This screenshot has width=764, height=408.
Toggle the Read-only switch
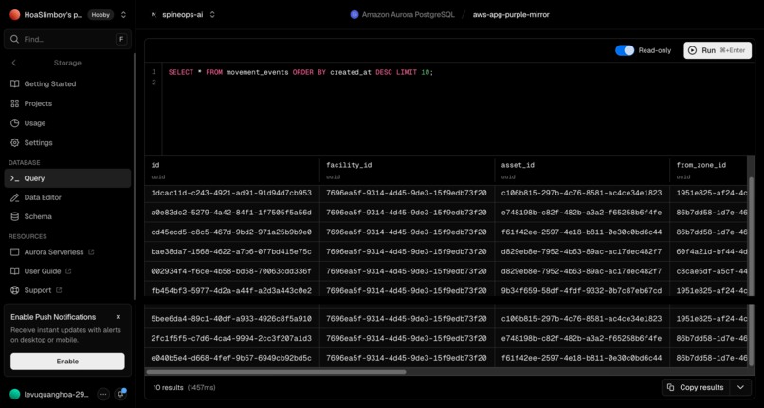pyautogui.click(x=625, y=50)
